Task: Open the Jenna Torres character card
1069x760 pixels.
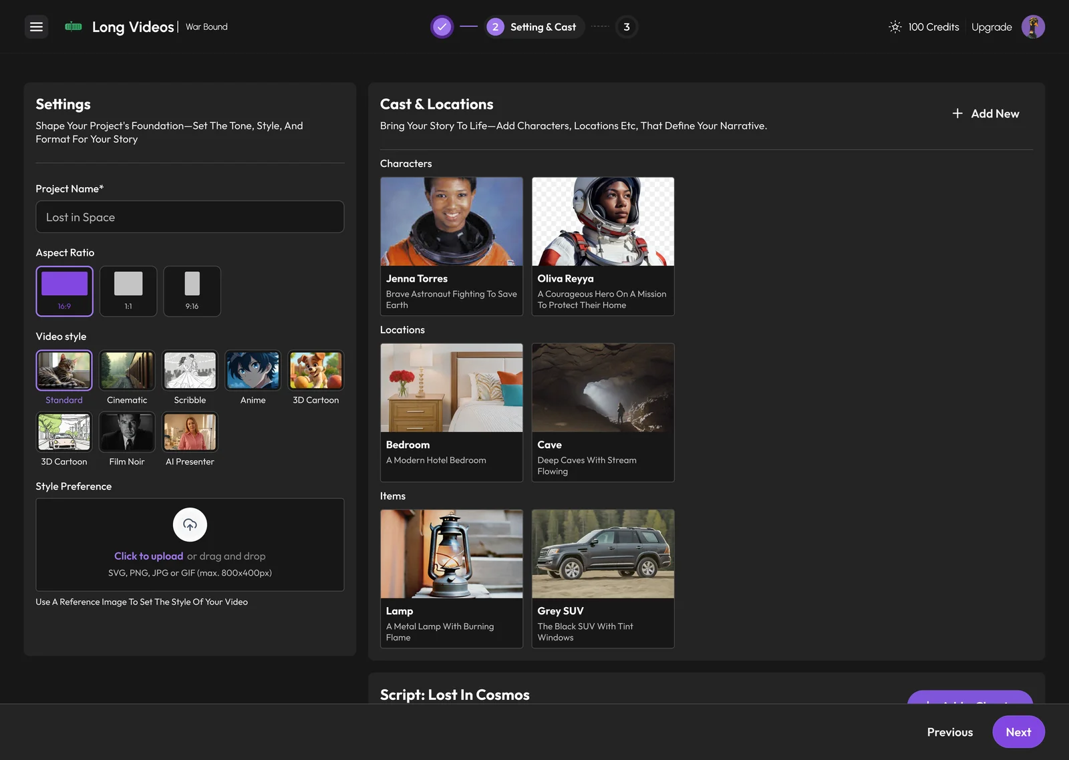Action: (452, 246)
